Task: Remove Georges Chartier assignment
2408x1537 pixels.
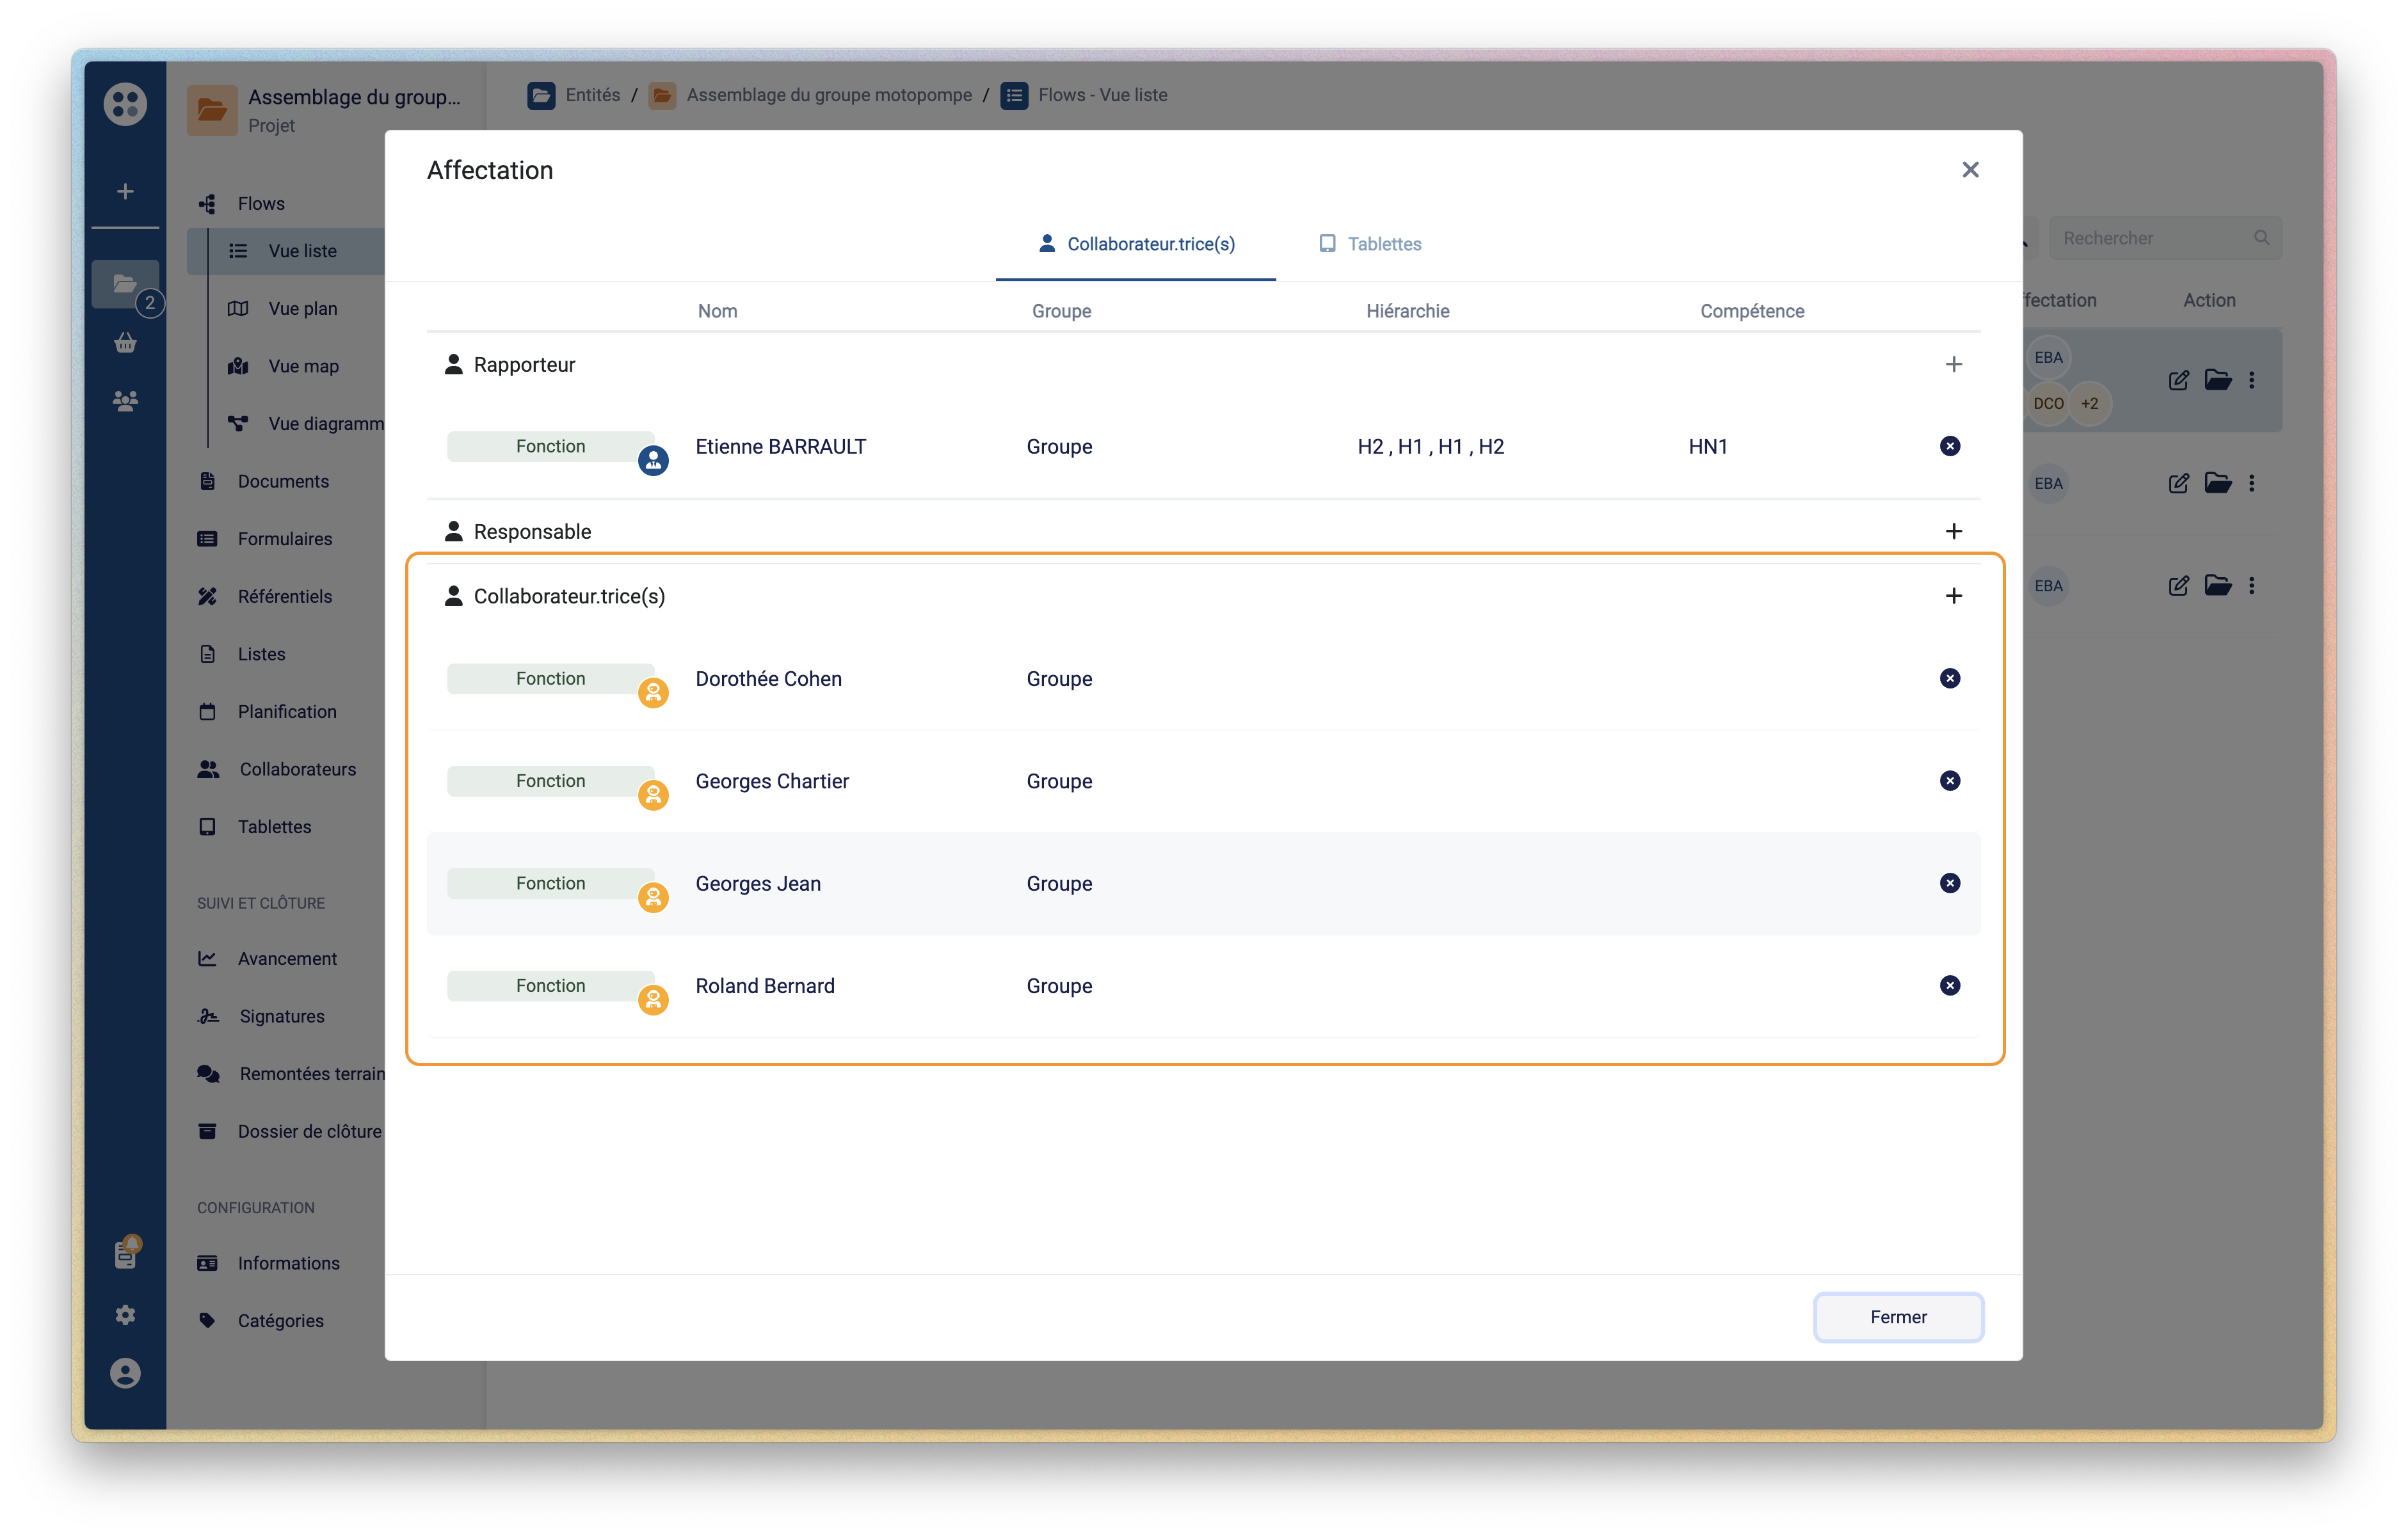Action: point(1949,780)
